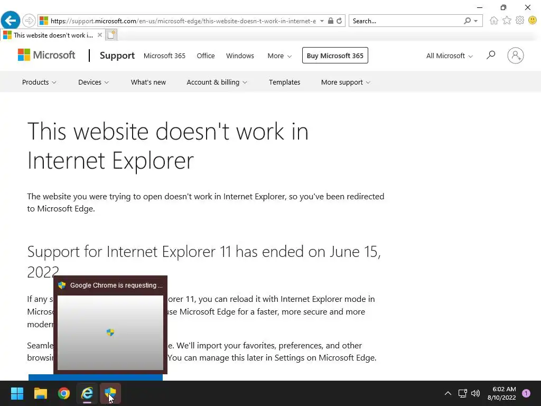This screenshot has height=406, width=541.
Task: Open File Explorer from taskbar
Action: pos(40,393)
